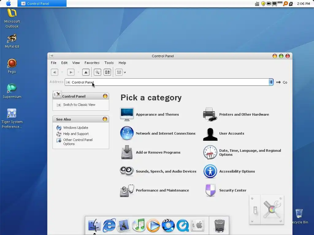This screenshot has width=314, height=235.
Task: Expand the Address bar dropdown
Action: [271, 82]
